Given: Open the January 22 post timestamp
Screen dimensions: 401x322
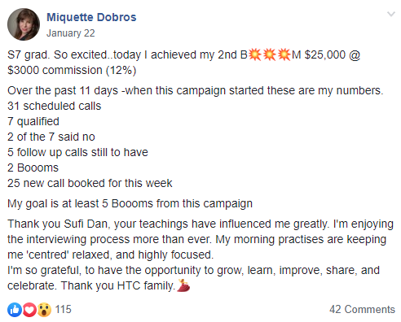Looking at the screenshot, I should [x=71, y=33].
